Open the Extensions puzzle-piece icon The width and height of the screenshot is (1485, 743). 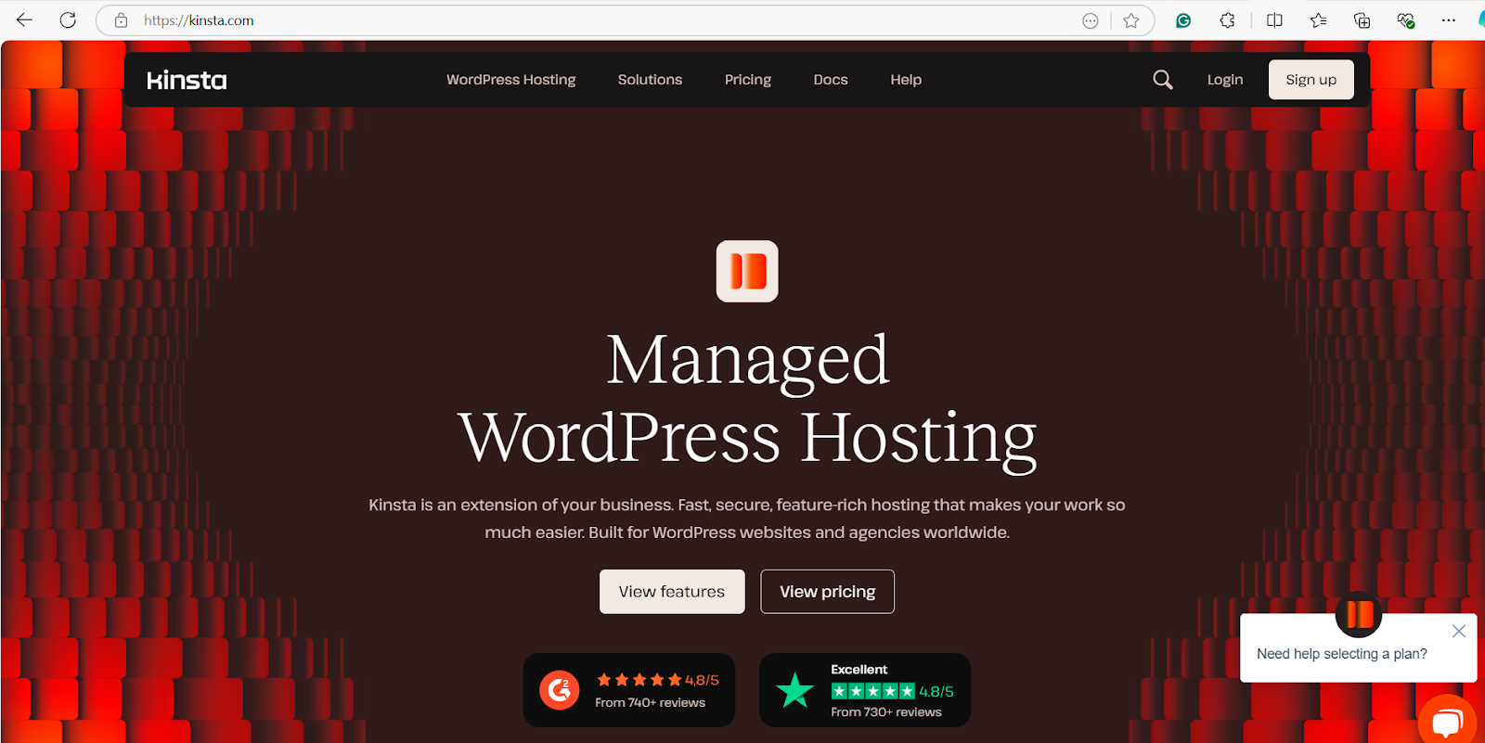1227,20
